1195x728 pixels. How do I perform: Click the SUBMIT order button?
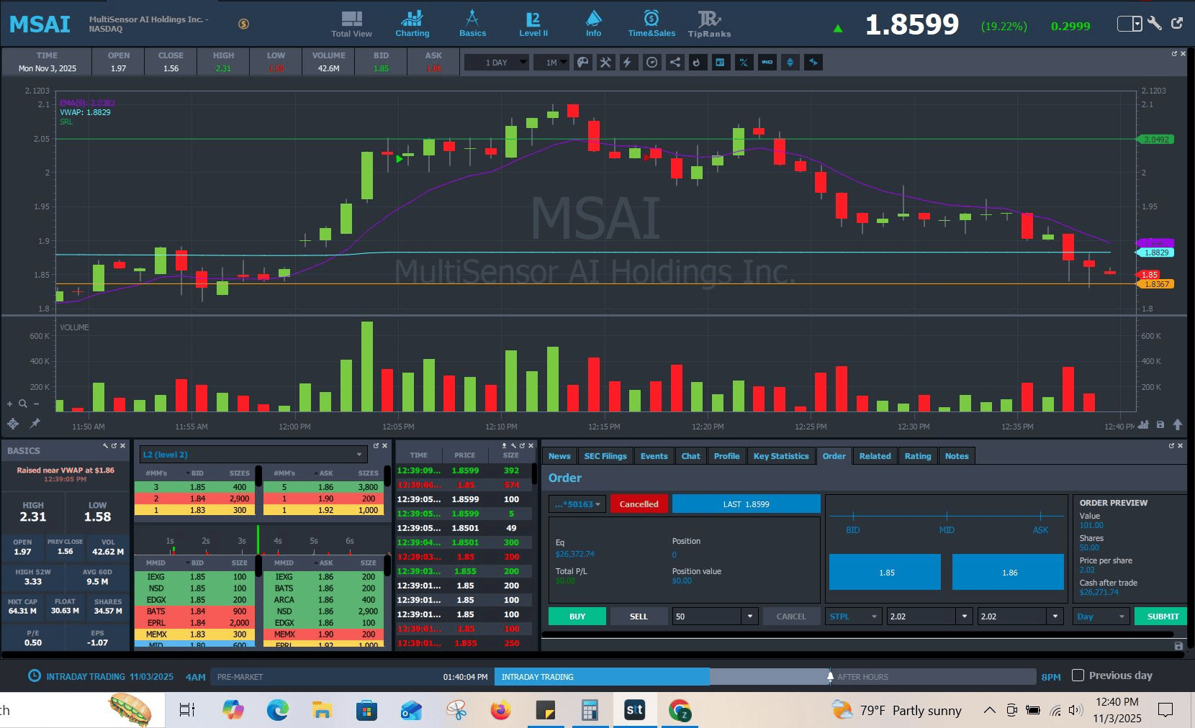coord(1162,616)
